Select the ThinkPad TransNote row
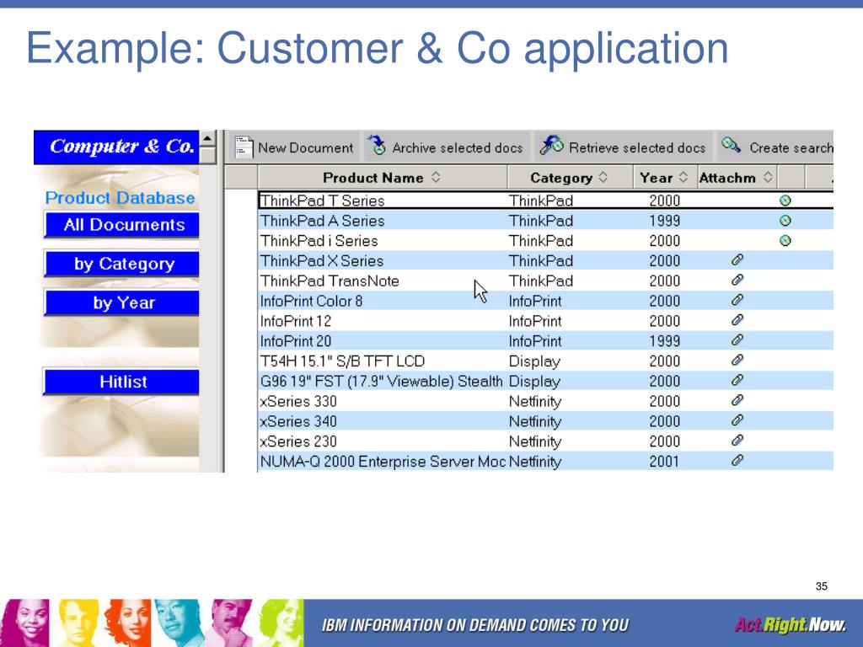This screenshot has width=863, height=647. point(545,281)
